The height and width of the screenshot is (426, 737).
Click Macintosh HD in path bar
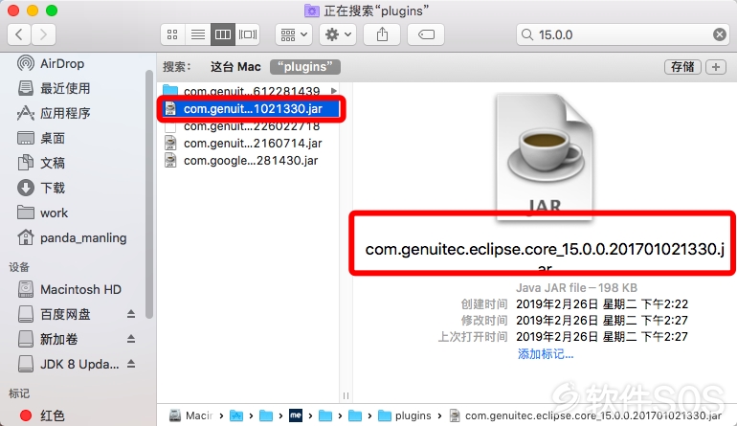click(x=190, y=415)
